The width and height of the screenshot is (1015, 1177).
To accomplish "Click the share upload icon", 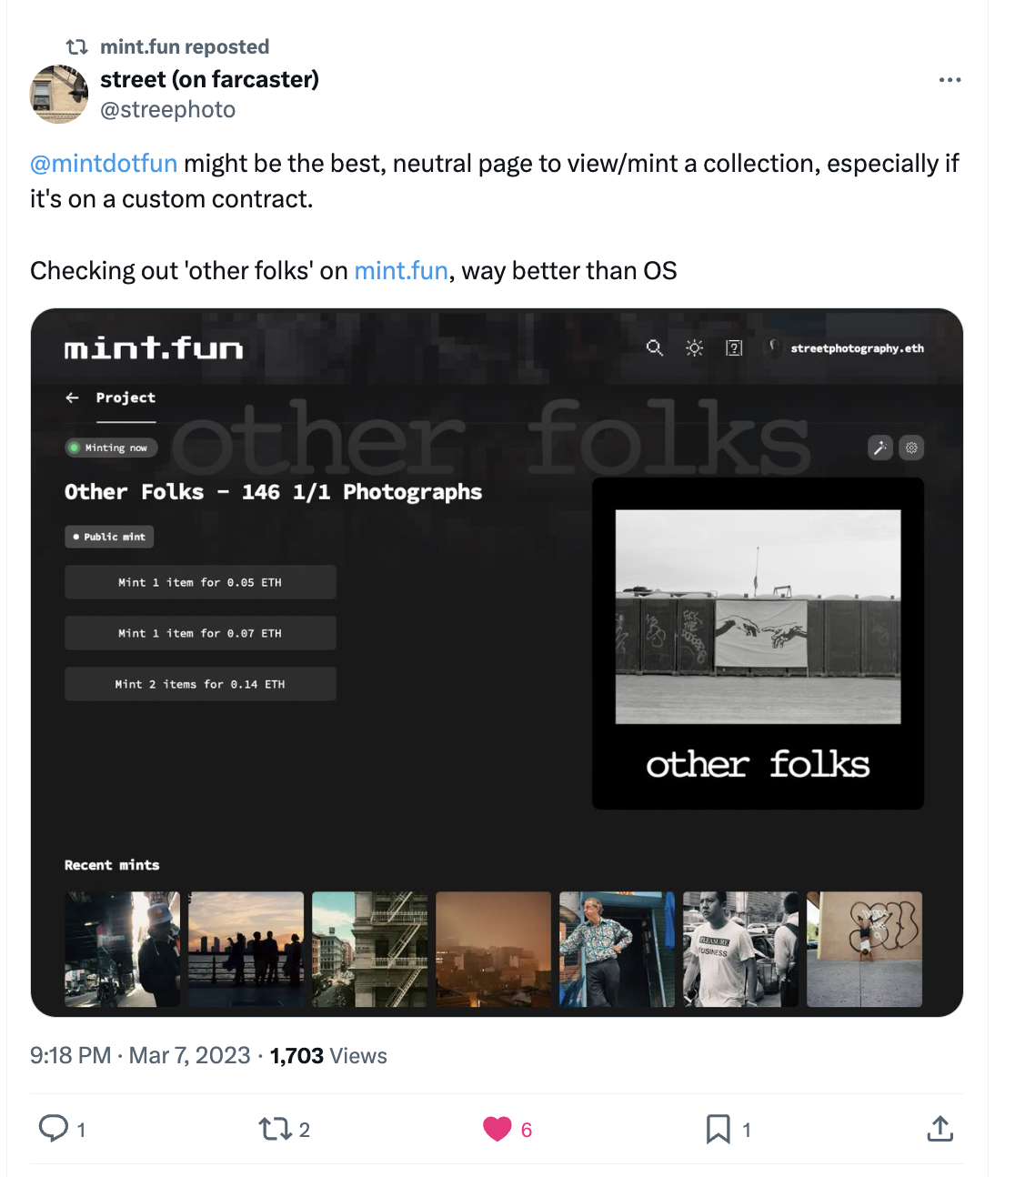I will coord(940,1129).
